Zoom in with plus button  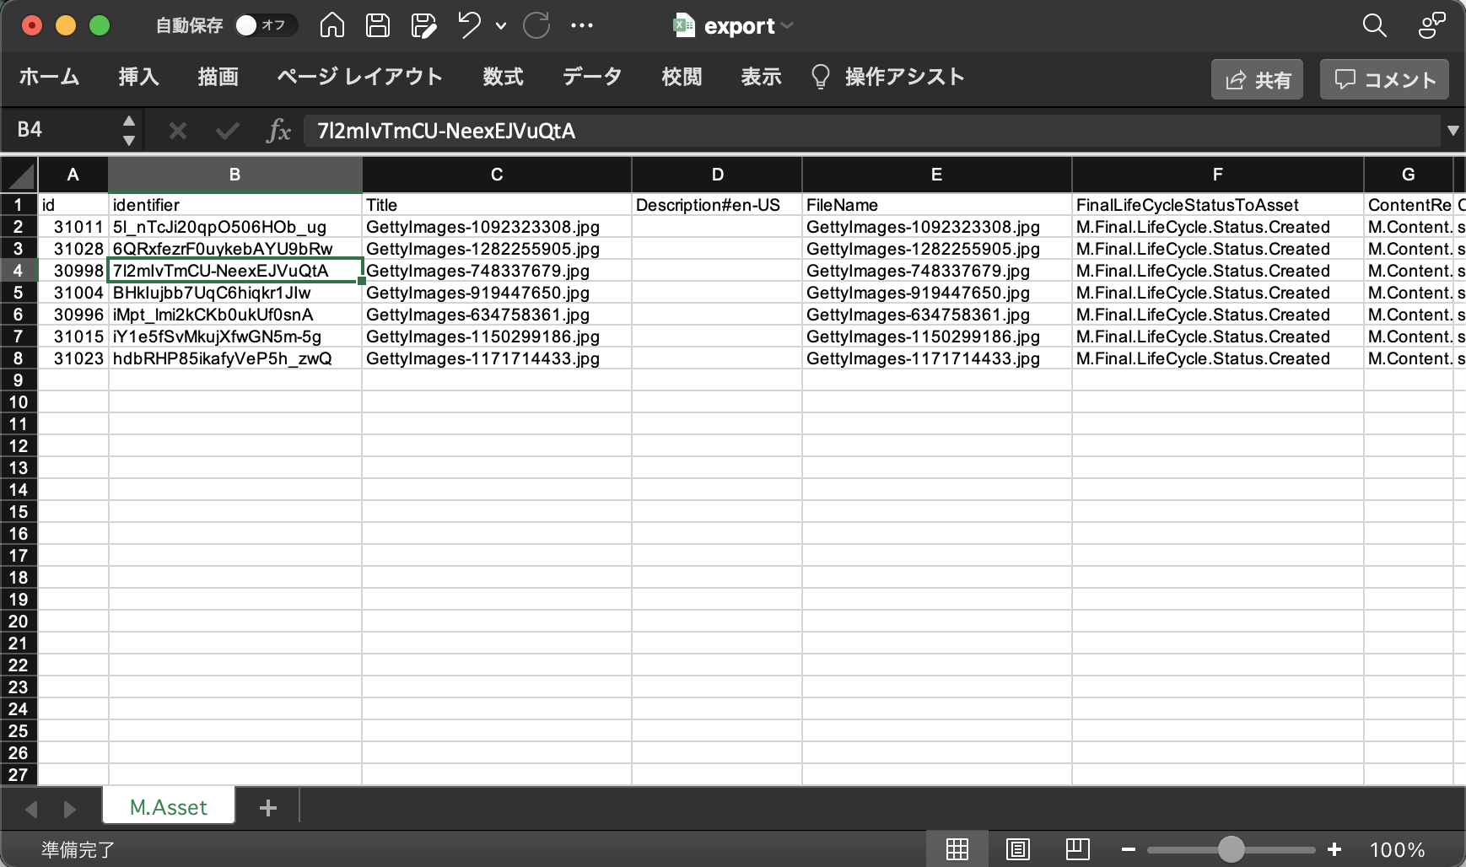click(x=1334, y=849)
